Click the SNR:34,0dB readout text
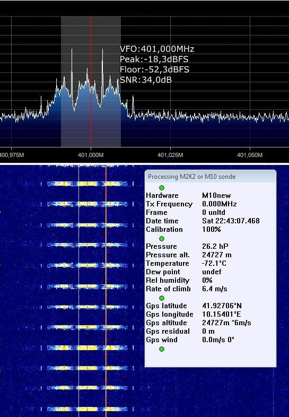This screenshot has height=417, width=289. [x=146, y=80]
